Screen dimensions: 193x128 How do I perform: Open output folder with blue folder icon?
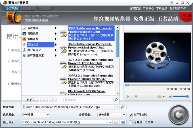click(123, 122)
